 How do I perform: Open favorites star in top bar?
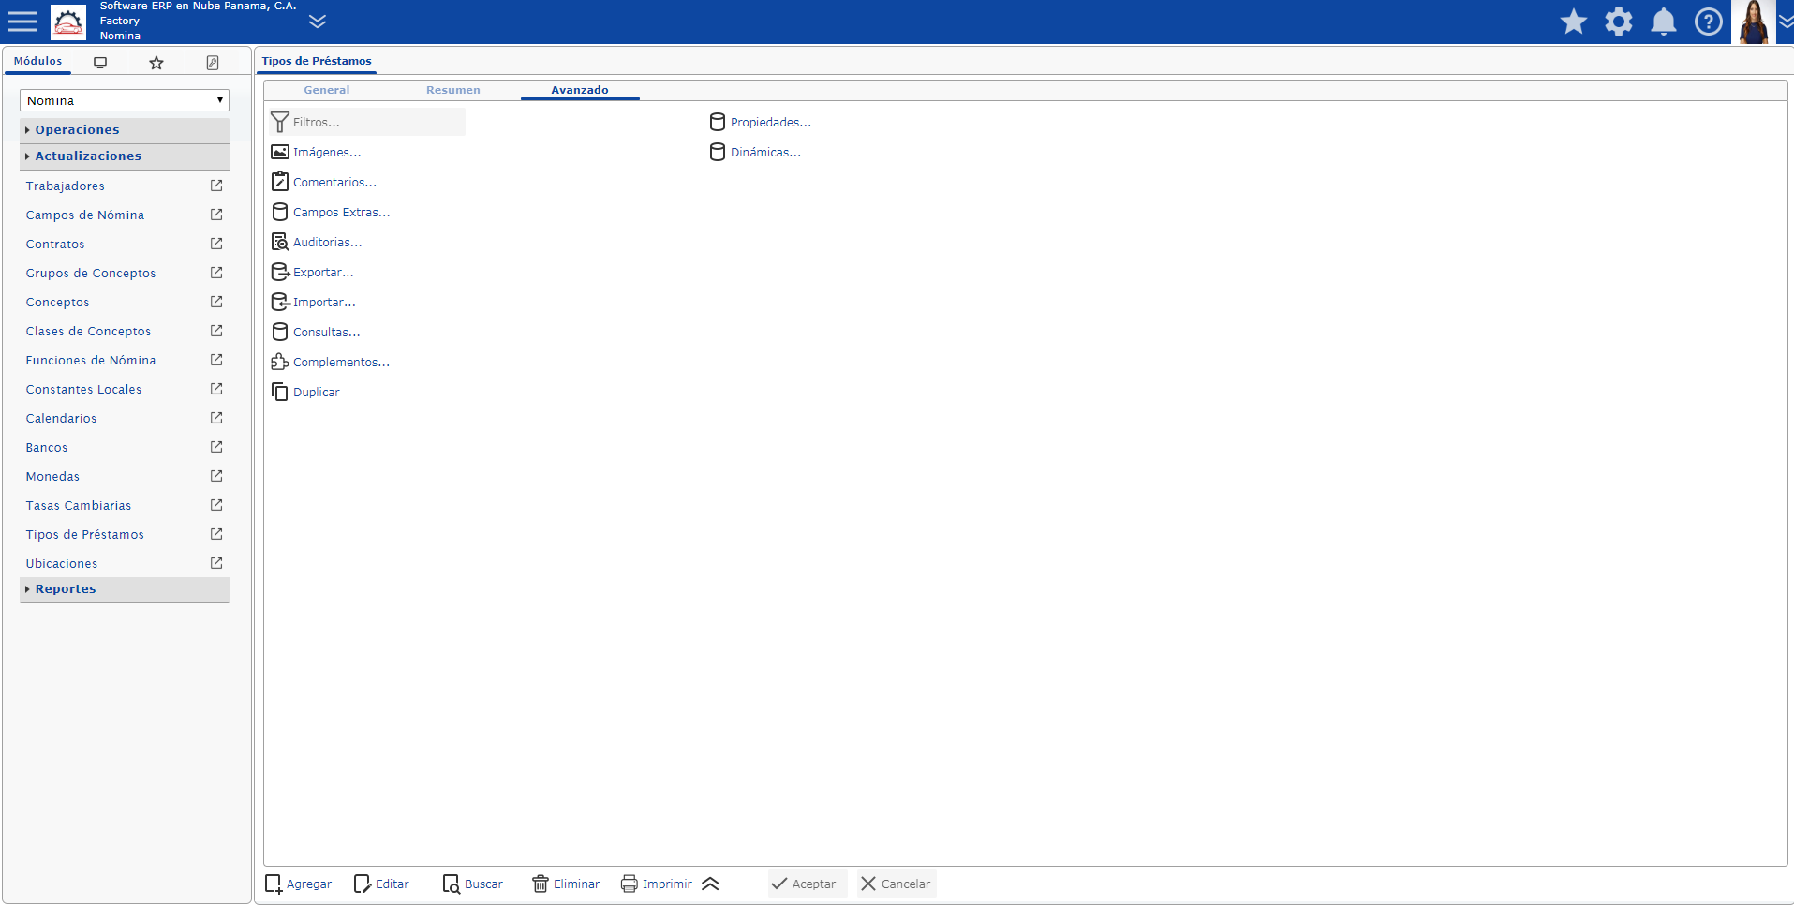click(1574, 22)
